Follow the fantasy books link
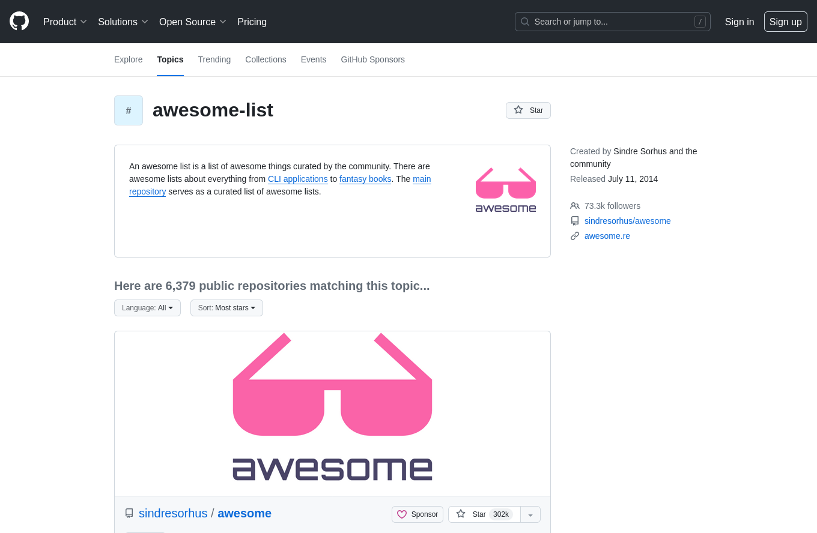The height and width of the screenshot is (533, 817). coord(365,179)
